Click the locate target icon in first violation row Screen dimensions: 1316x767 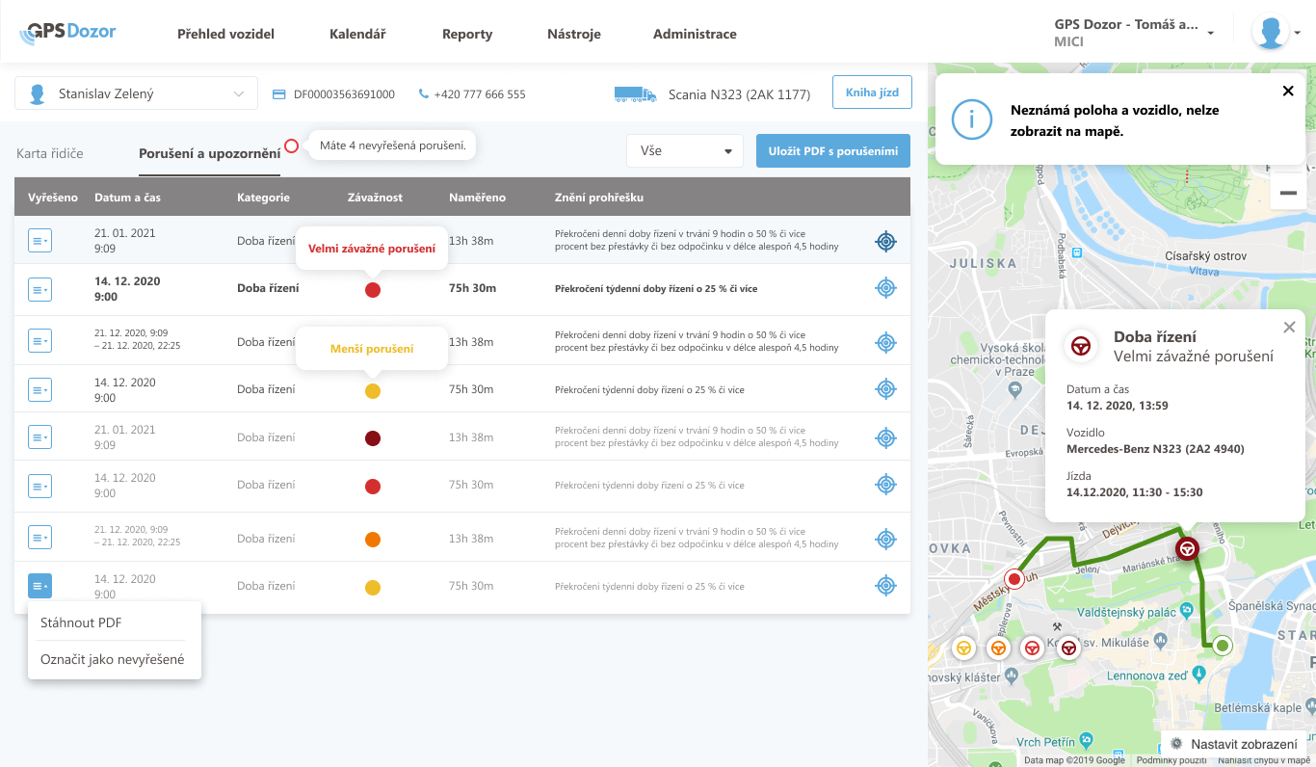tap(885, 241)
